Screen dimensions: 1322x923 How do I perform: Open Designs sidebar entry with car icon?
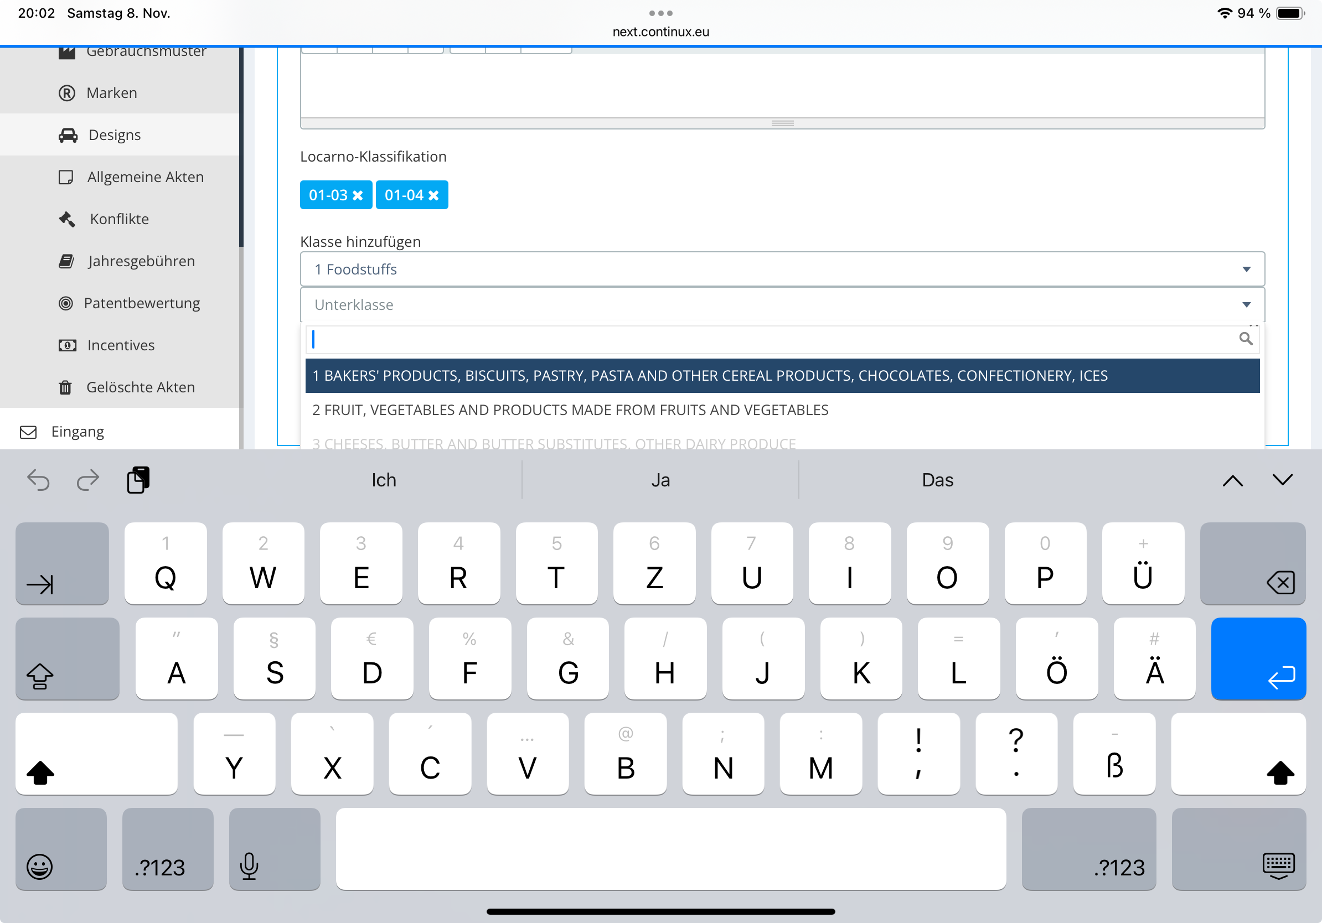click(x=114, y=134)
